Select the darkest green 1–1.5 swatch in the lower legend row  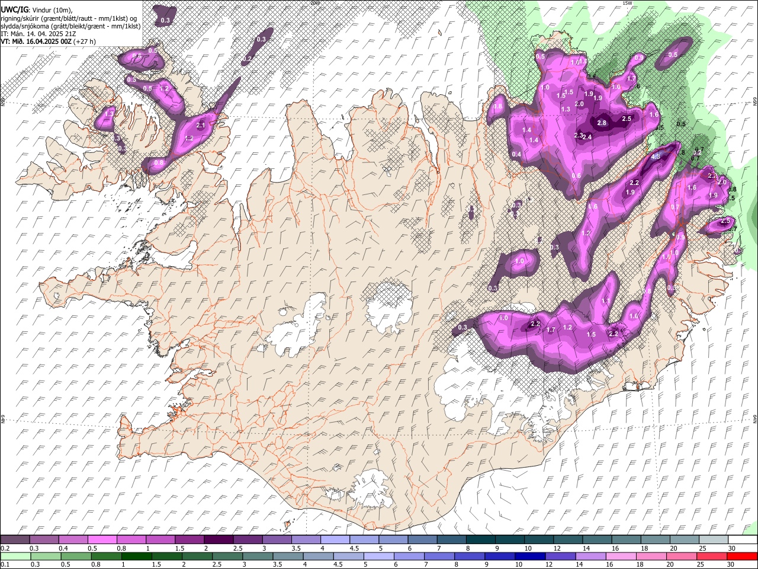tap(136, 556)
